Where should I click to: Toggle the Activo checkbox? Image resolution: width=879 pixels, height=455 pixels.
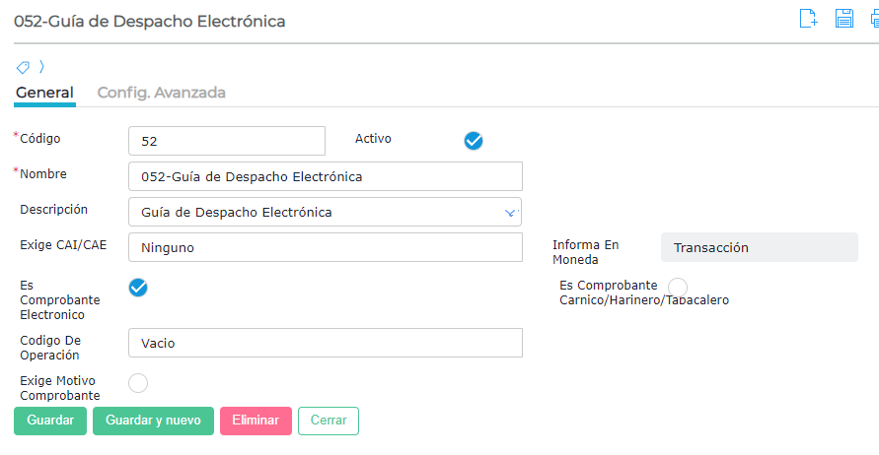point(474,141)
